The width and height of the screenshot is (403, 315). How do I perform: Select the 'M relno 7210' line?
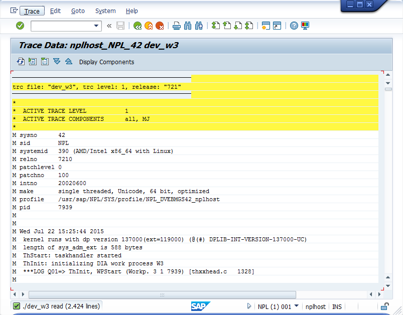pos(195,160)
